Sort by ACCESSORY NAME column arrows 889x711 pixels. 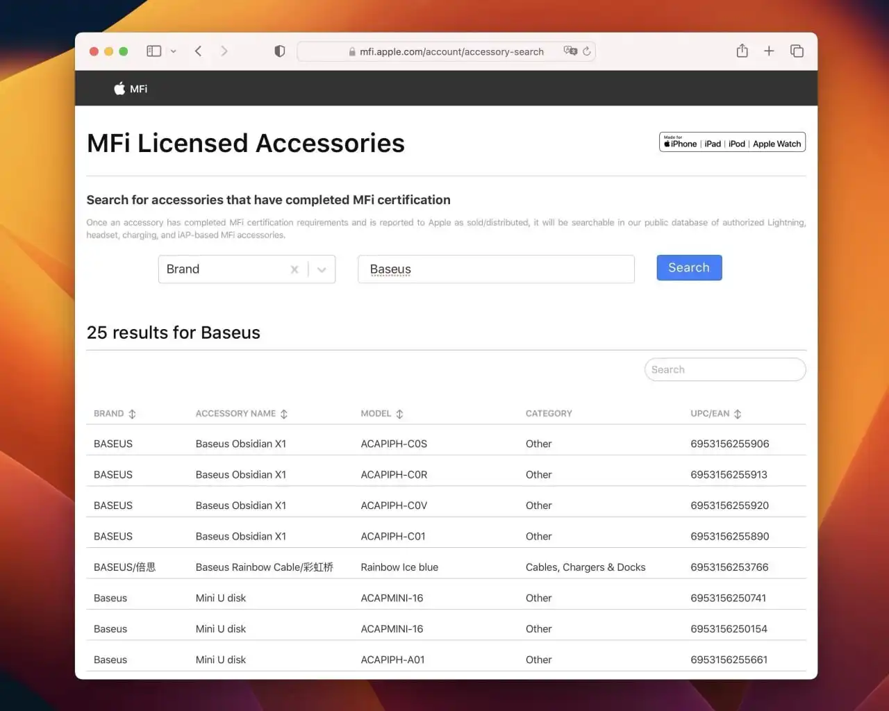(x=284, y=414)
